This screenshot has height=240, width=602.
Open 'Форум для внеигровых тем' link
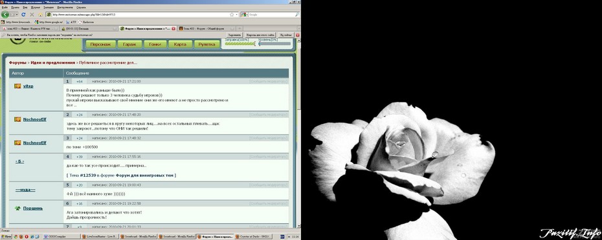(x=145, y=175)
